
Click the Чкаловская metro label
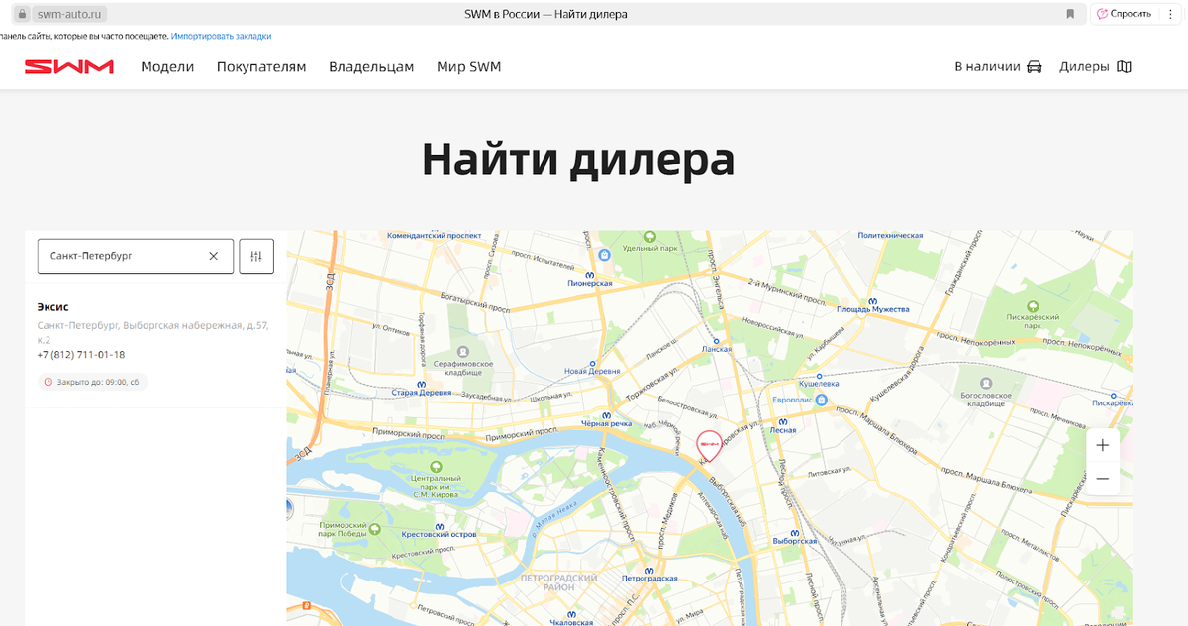click(570, 622)
